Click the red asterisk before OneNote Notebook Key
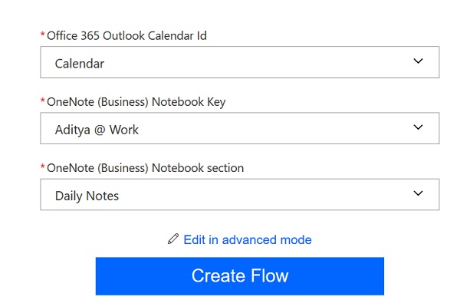 pyautogui.click(x=42, y=101)
